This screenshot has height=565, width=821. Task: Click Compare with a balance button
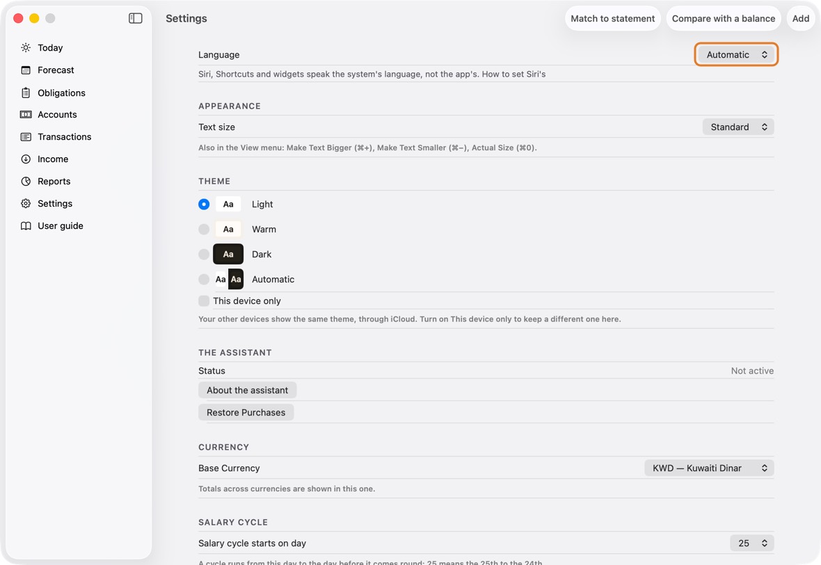point(724,18)
